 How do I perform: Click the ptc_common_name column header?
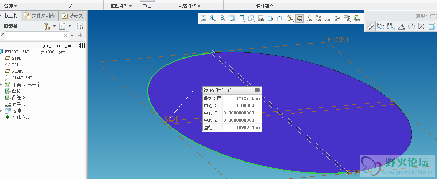coord(58,45)
